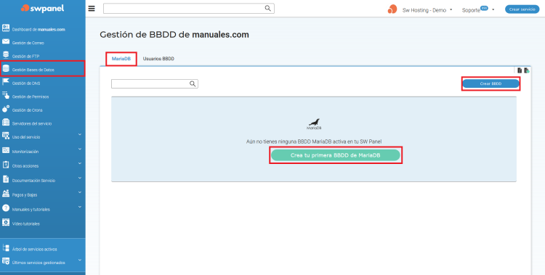Click the Monitorización icon

tap(6, 151)
